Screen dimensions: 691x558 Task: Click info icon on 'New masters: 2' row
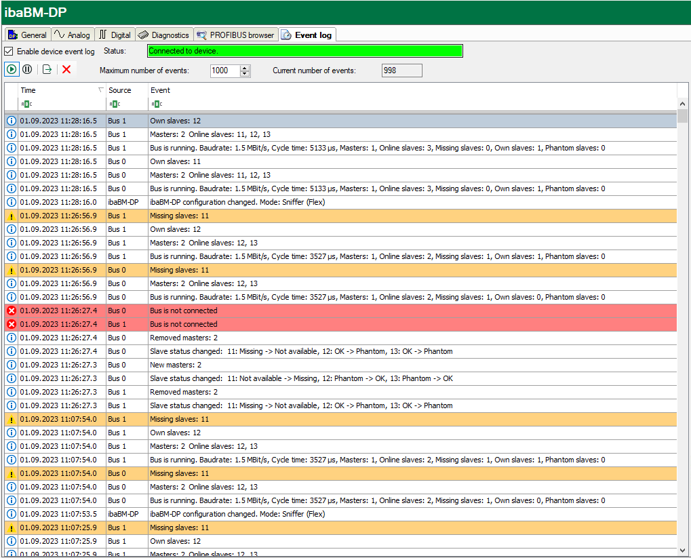[x=12, y=365]
